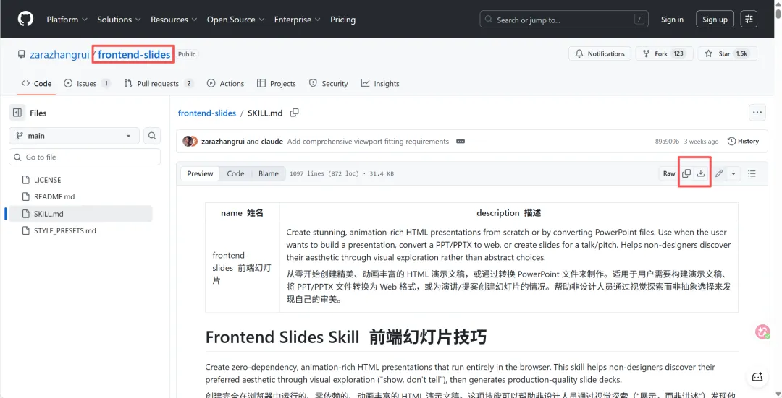Viewport: 782px width, 398px height.
Task: Select the Preview view toggle
Action: tap(200, 173)
